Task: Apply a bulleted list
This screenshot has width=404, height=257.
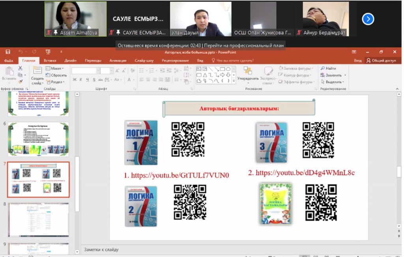Action: (x=142, y=70)
